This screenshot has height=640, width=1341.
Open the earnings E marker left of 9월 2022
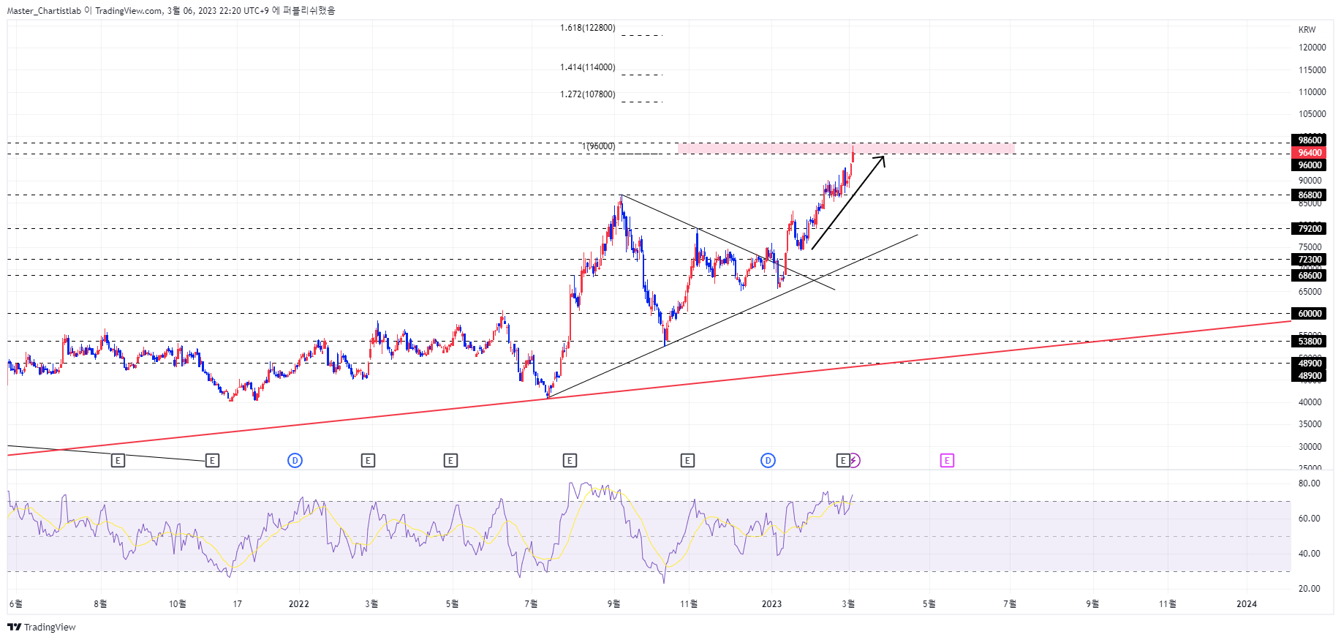coord(570,460)
